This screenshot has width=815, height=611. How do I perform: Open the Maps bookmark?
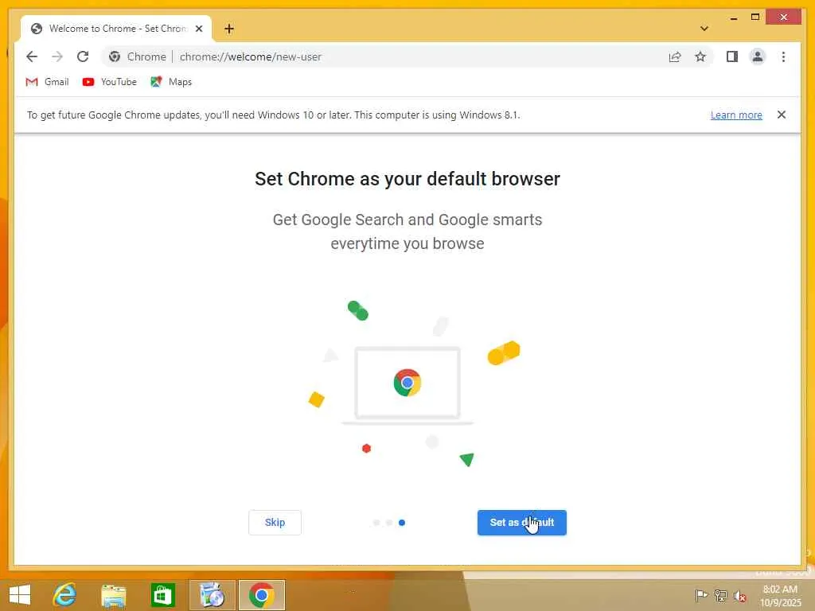[171, 82]
